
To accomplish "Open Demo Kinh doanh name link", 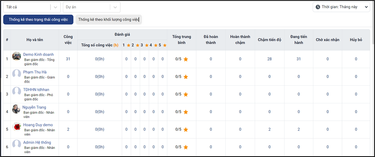I will coord(38,54).
